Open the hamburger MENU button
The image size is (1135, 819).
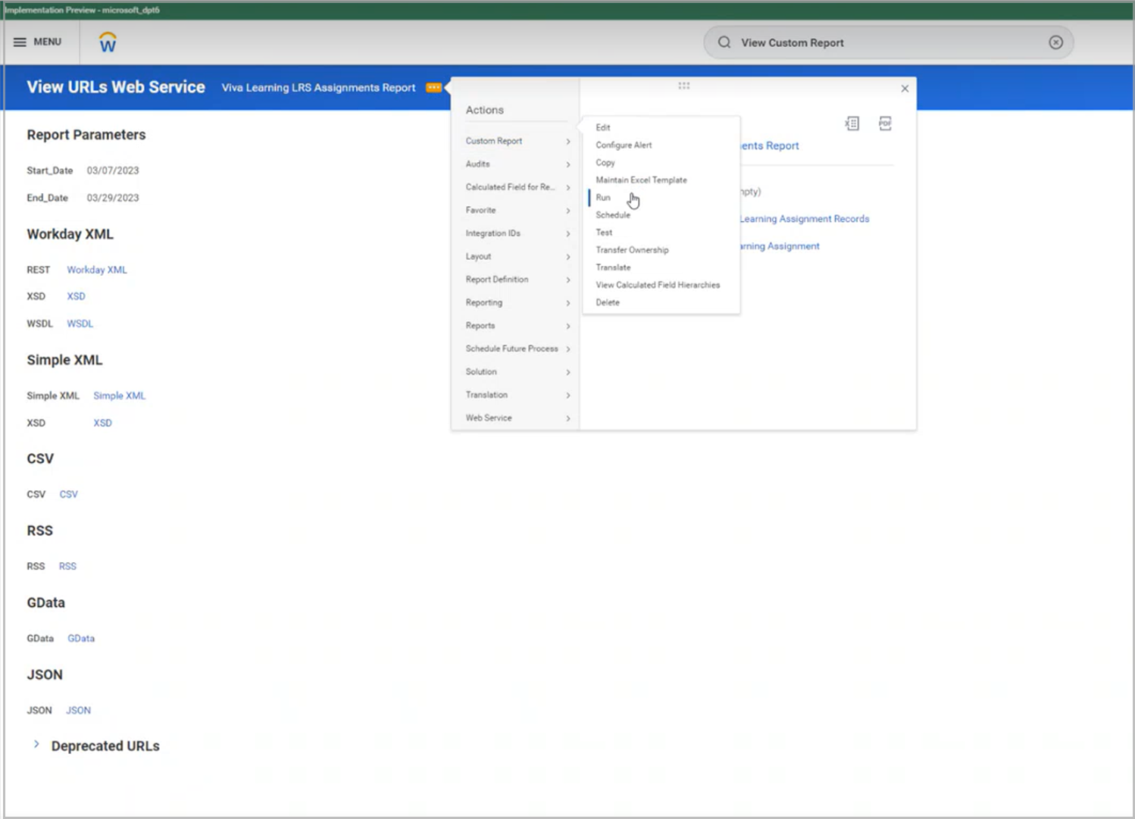(37, 42)
